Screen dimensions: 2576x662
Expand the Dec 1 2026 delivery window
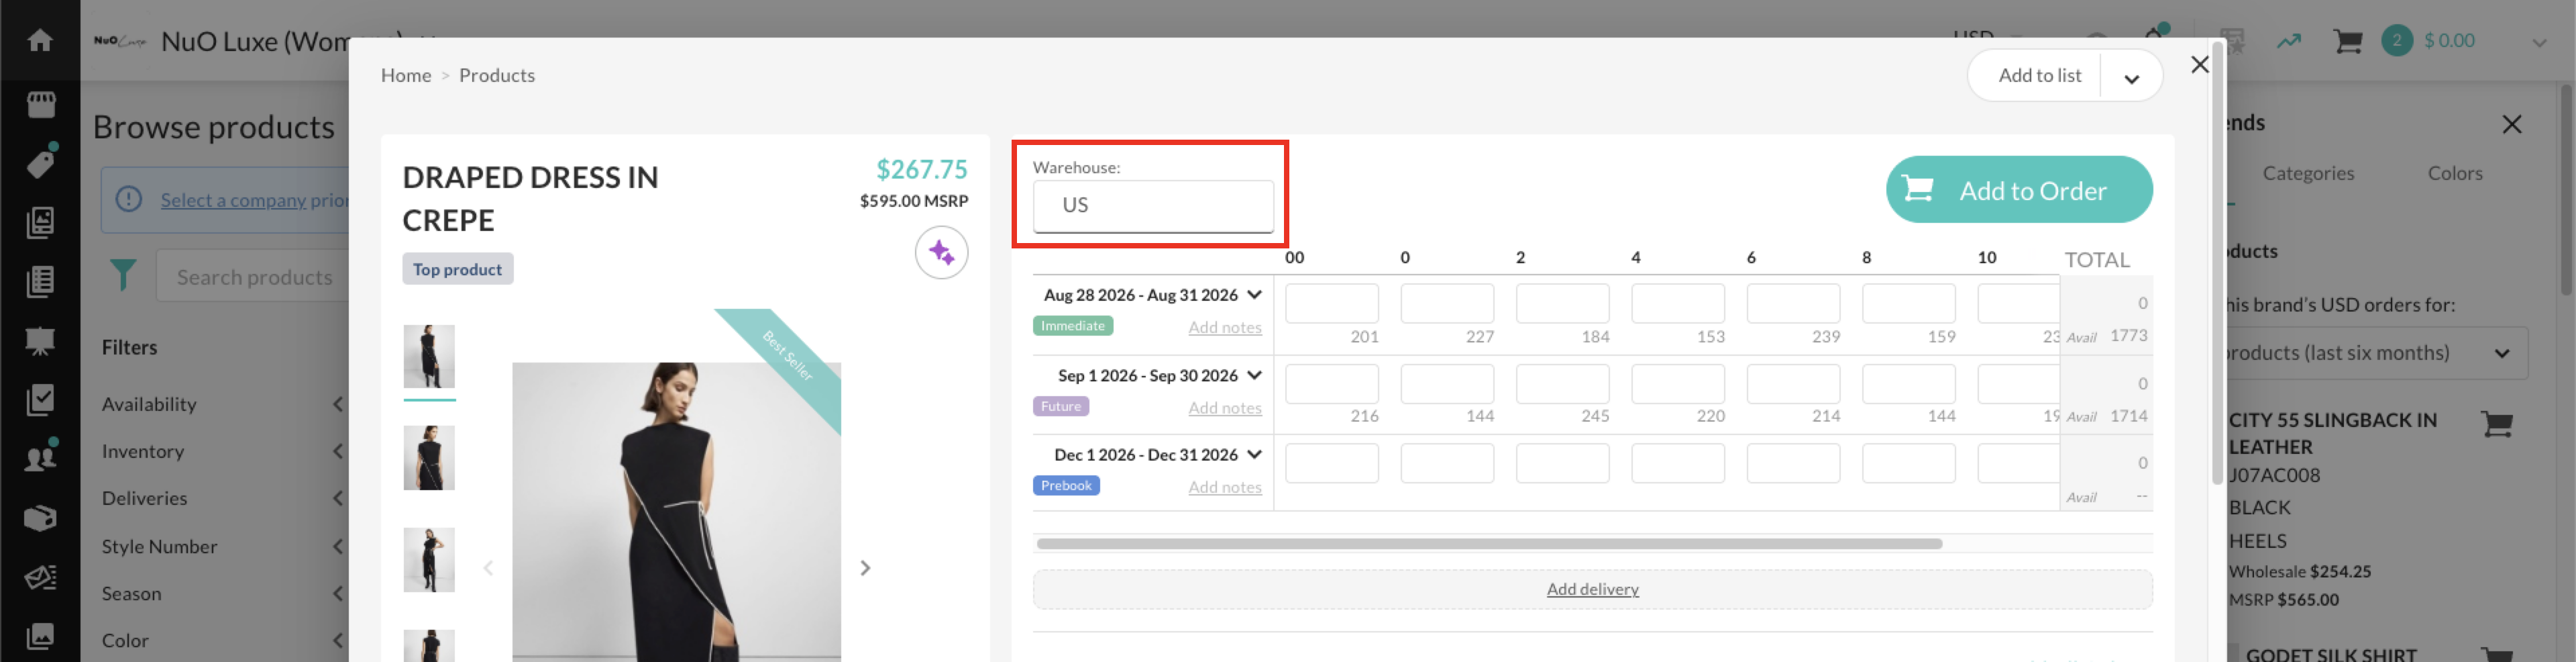(1254, 454)
